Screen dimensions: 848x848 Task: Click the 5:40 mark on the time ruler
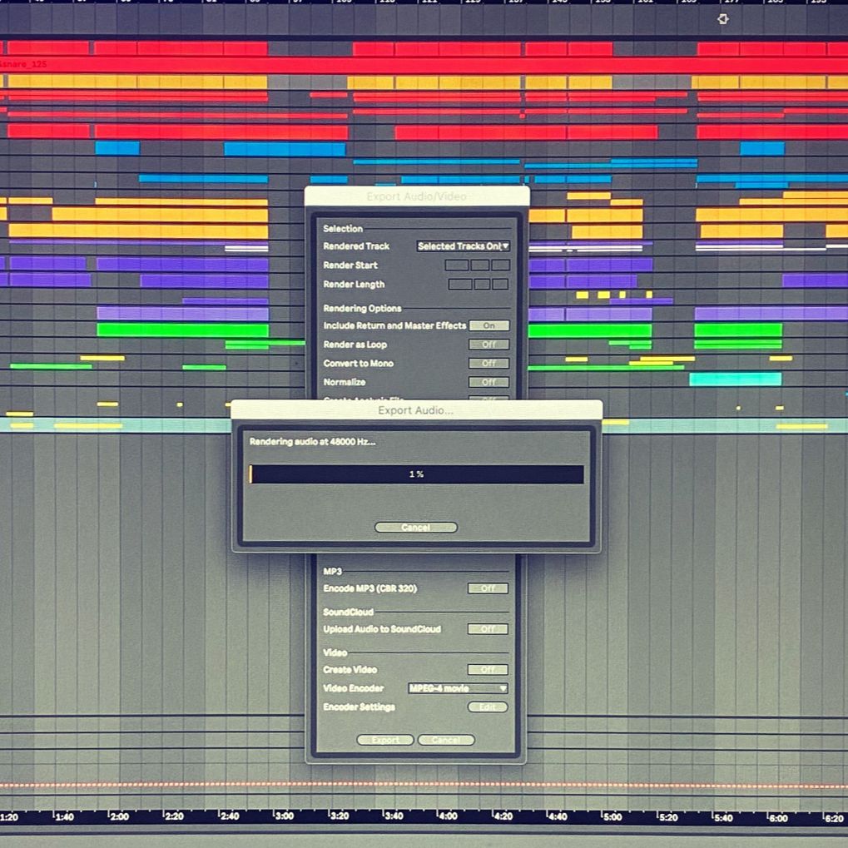723,818
